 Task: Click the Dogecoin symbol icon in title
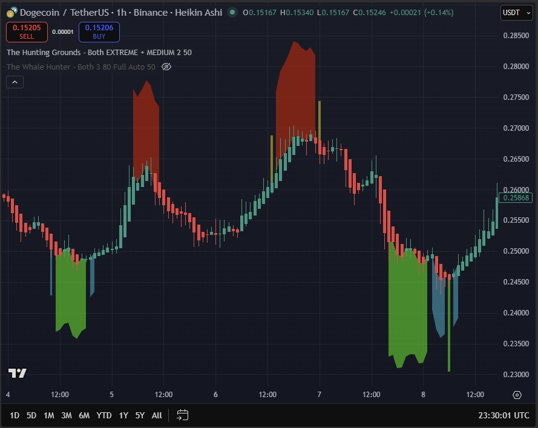pos(11,12)
